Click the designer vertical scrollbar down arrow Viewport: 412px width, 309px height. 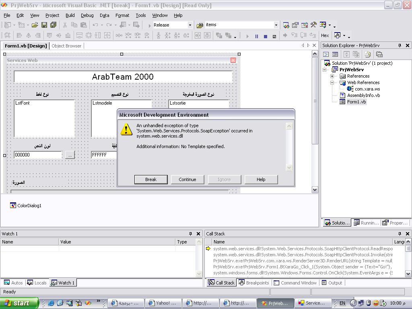point(315,190)
